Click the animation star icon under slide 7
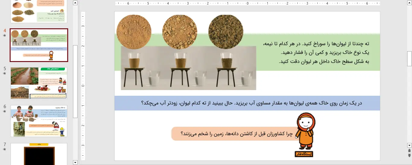Image resolution: width=412 pixels, height=165 pixels. (5, 149)
